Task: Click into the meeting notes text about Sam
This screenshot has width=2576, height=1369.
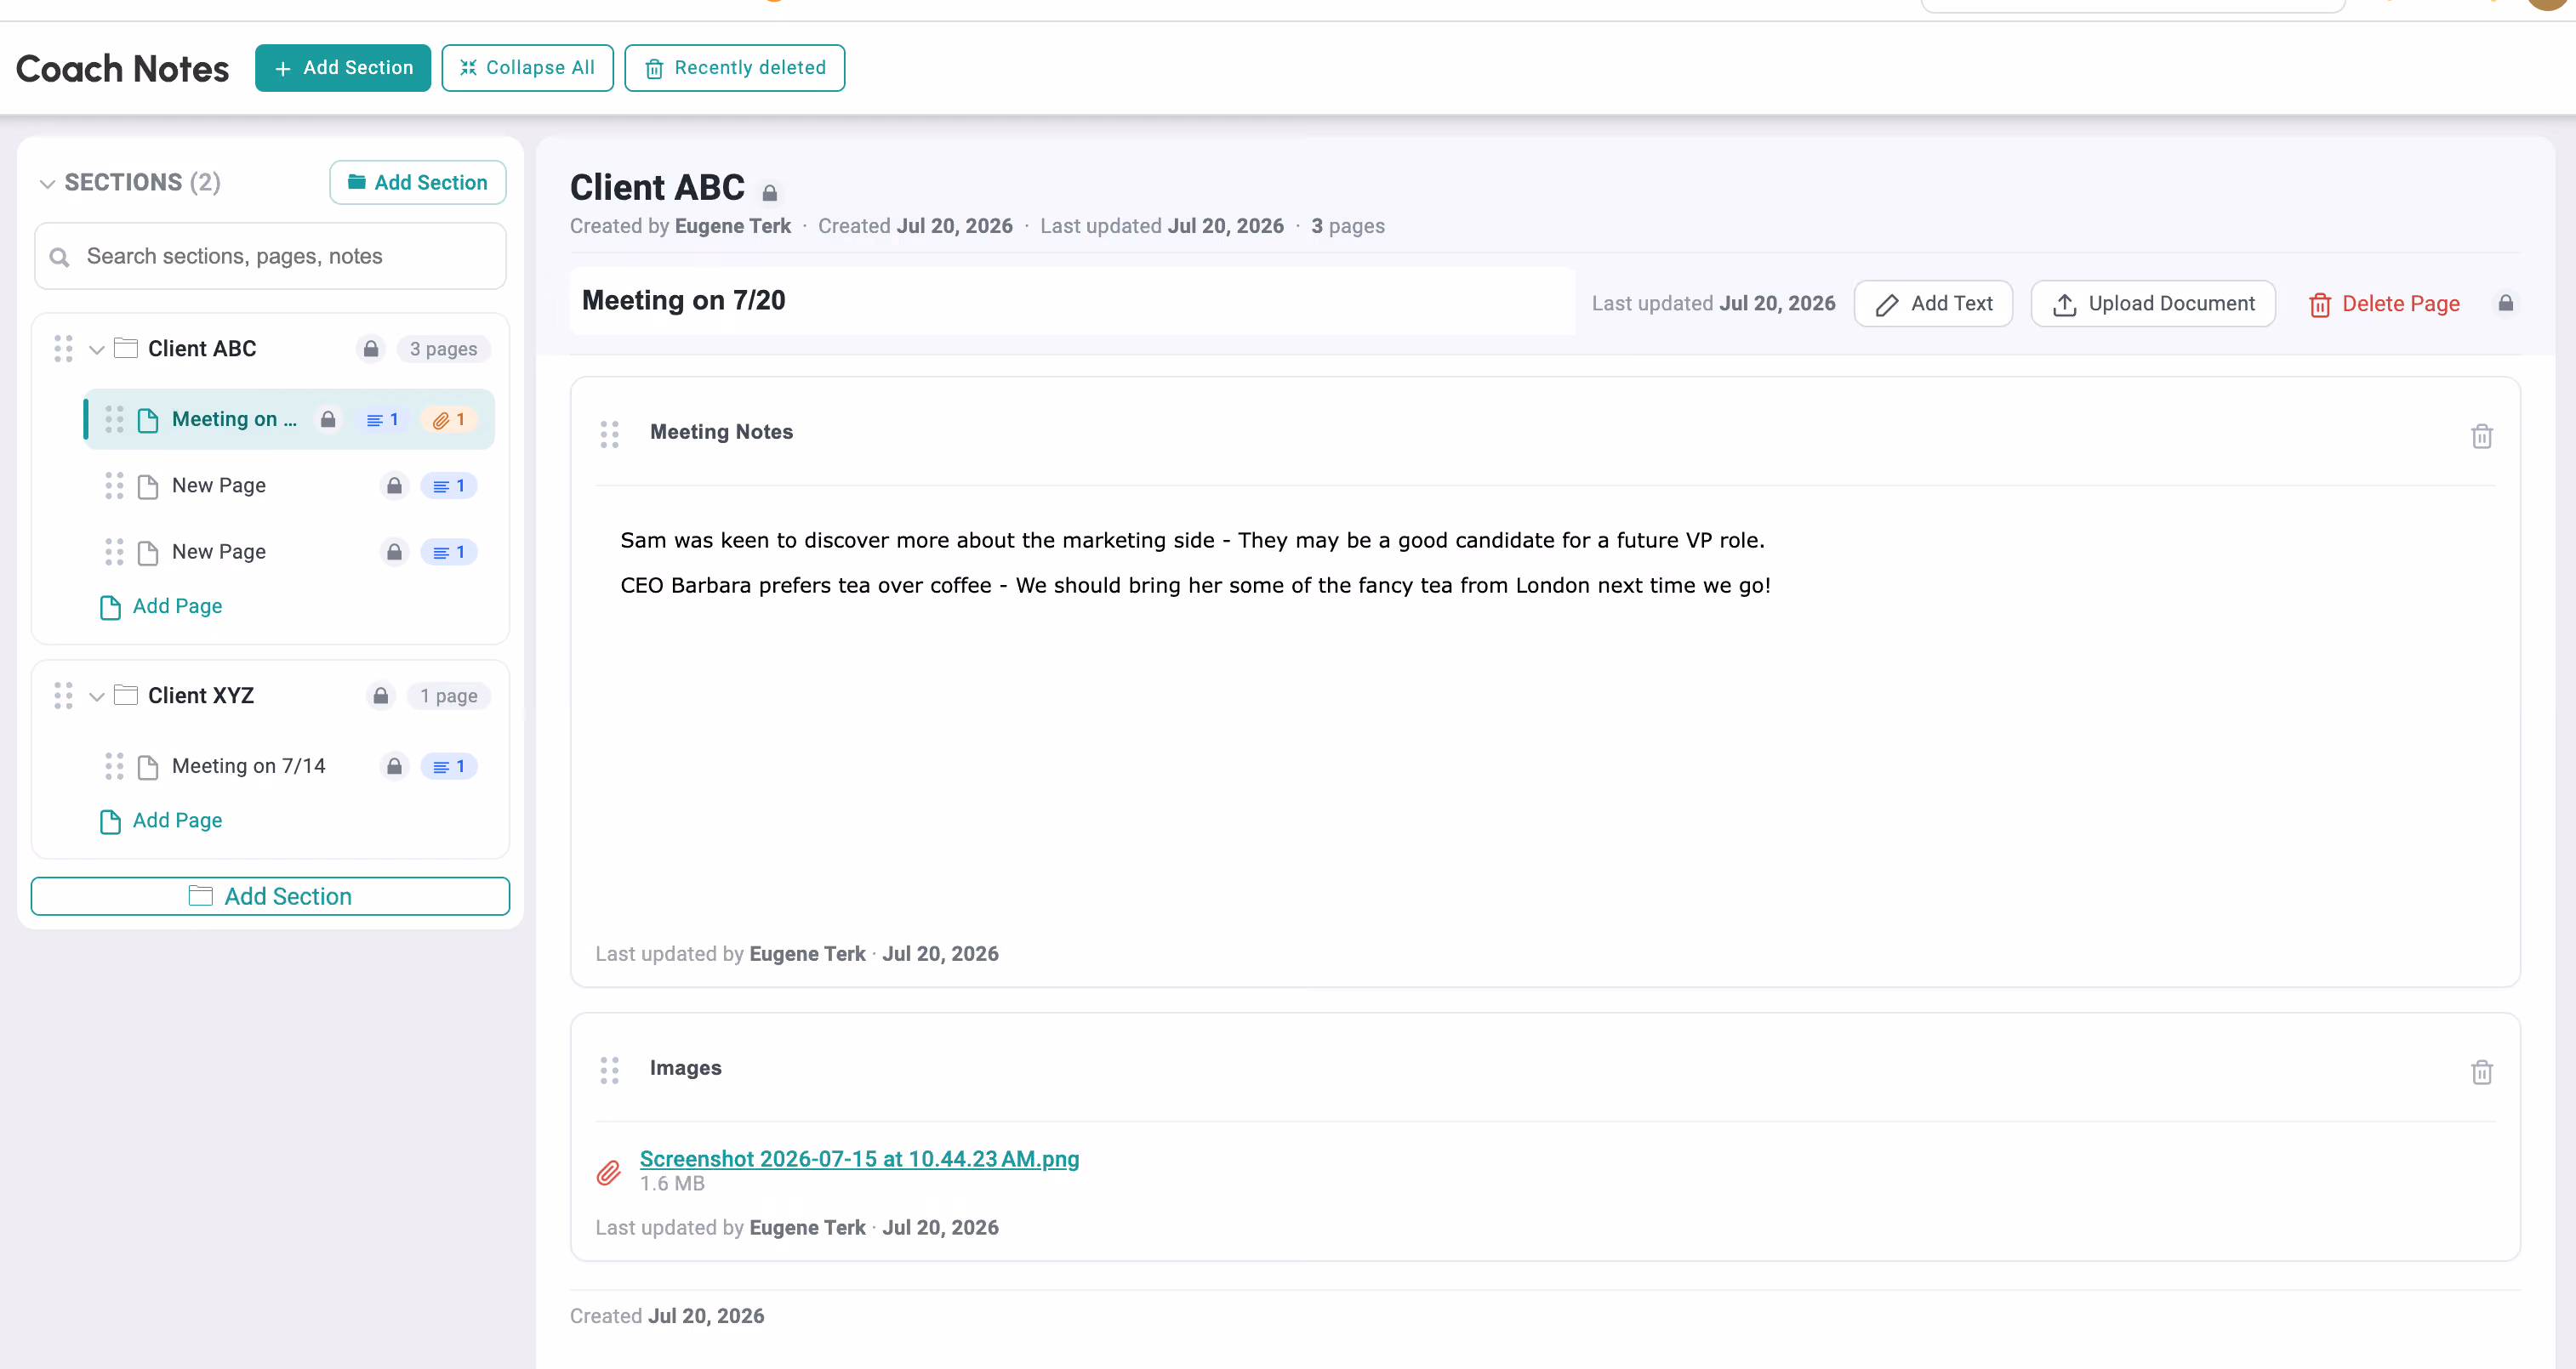Action: click(x=1192, y=541)
